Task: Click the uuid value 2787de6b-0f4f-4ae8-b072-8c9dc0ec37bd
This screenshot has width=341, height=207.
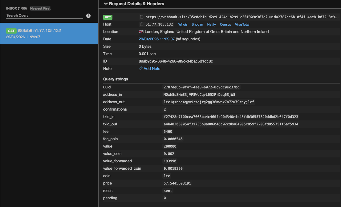Action: pyautogui.click(x=201, y=87)
